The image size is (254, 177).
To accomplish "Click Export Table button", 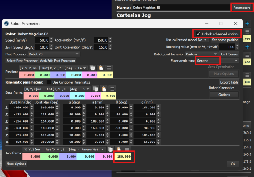I will [229, 82].
